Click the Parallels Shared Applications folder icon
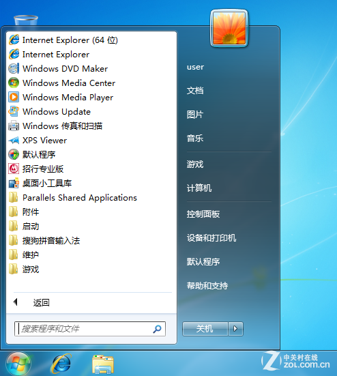This screenshot has width=337, height=376. pyautogui.click(x=14, y=198)
